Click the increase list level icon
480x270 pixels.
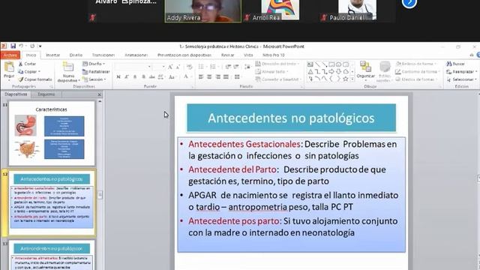(x=236, y=67)
